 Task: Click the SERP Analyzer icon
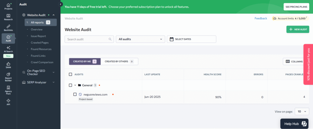coord(24,82)
